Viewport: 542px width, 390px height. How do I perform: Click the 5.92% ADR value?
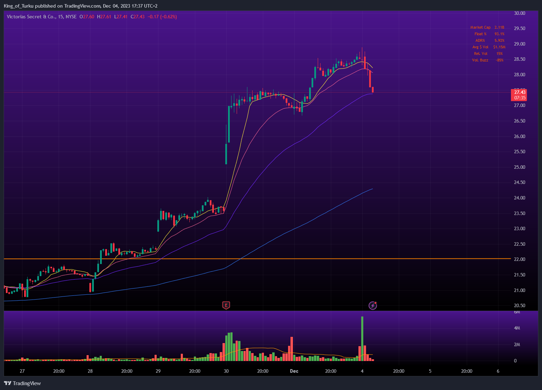click(x=499, y=40)
